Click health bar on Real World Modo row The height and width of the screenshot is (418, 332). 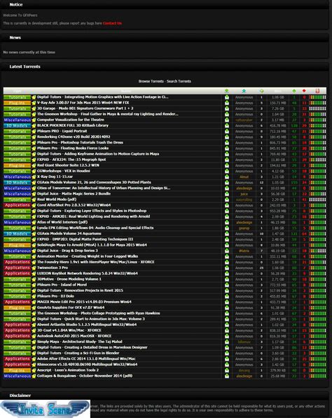point(317,200)
